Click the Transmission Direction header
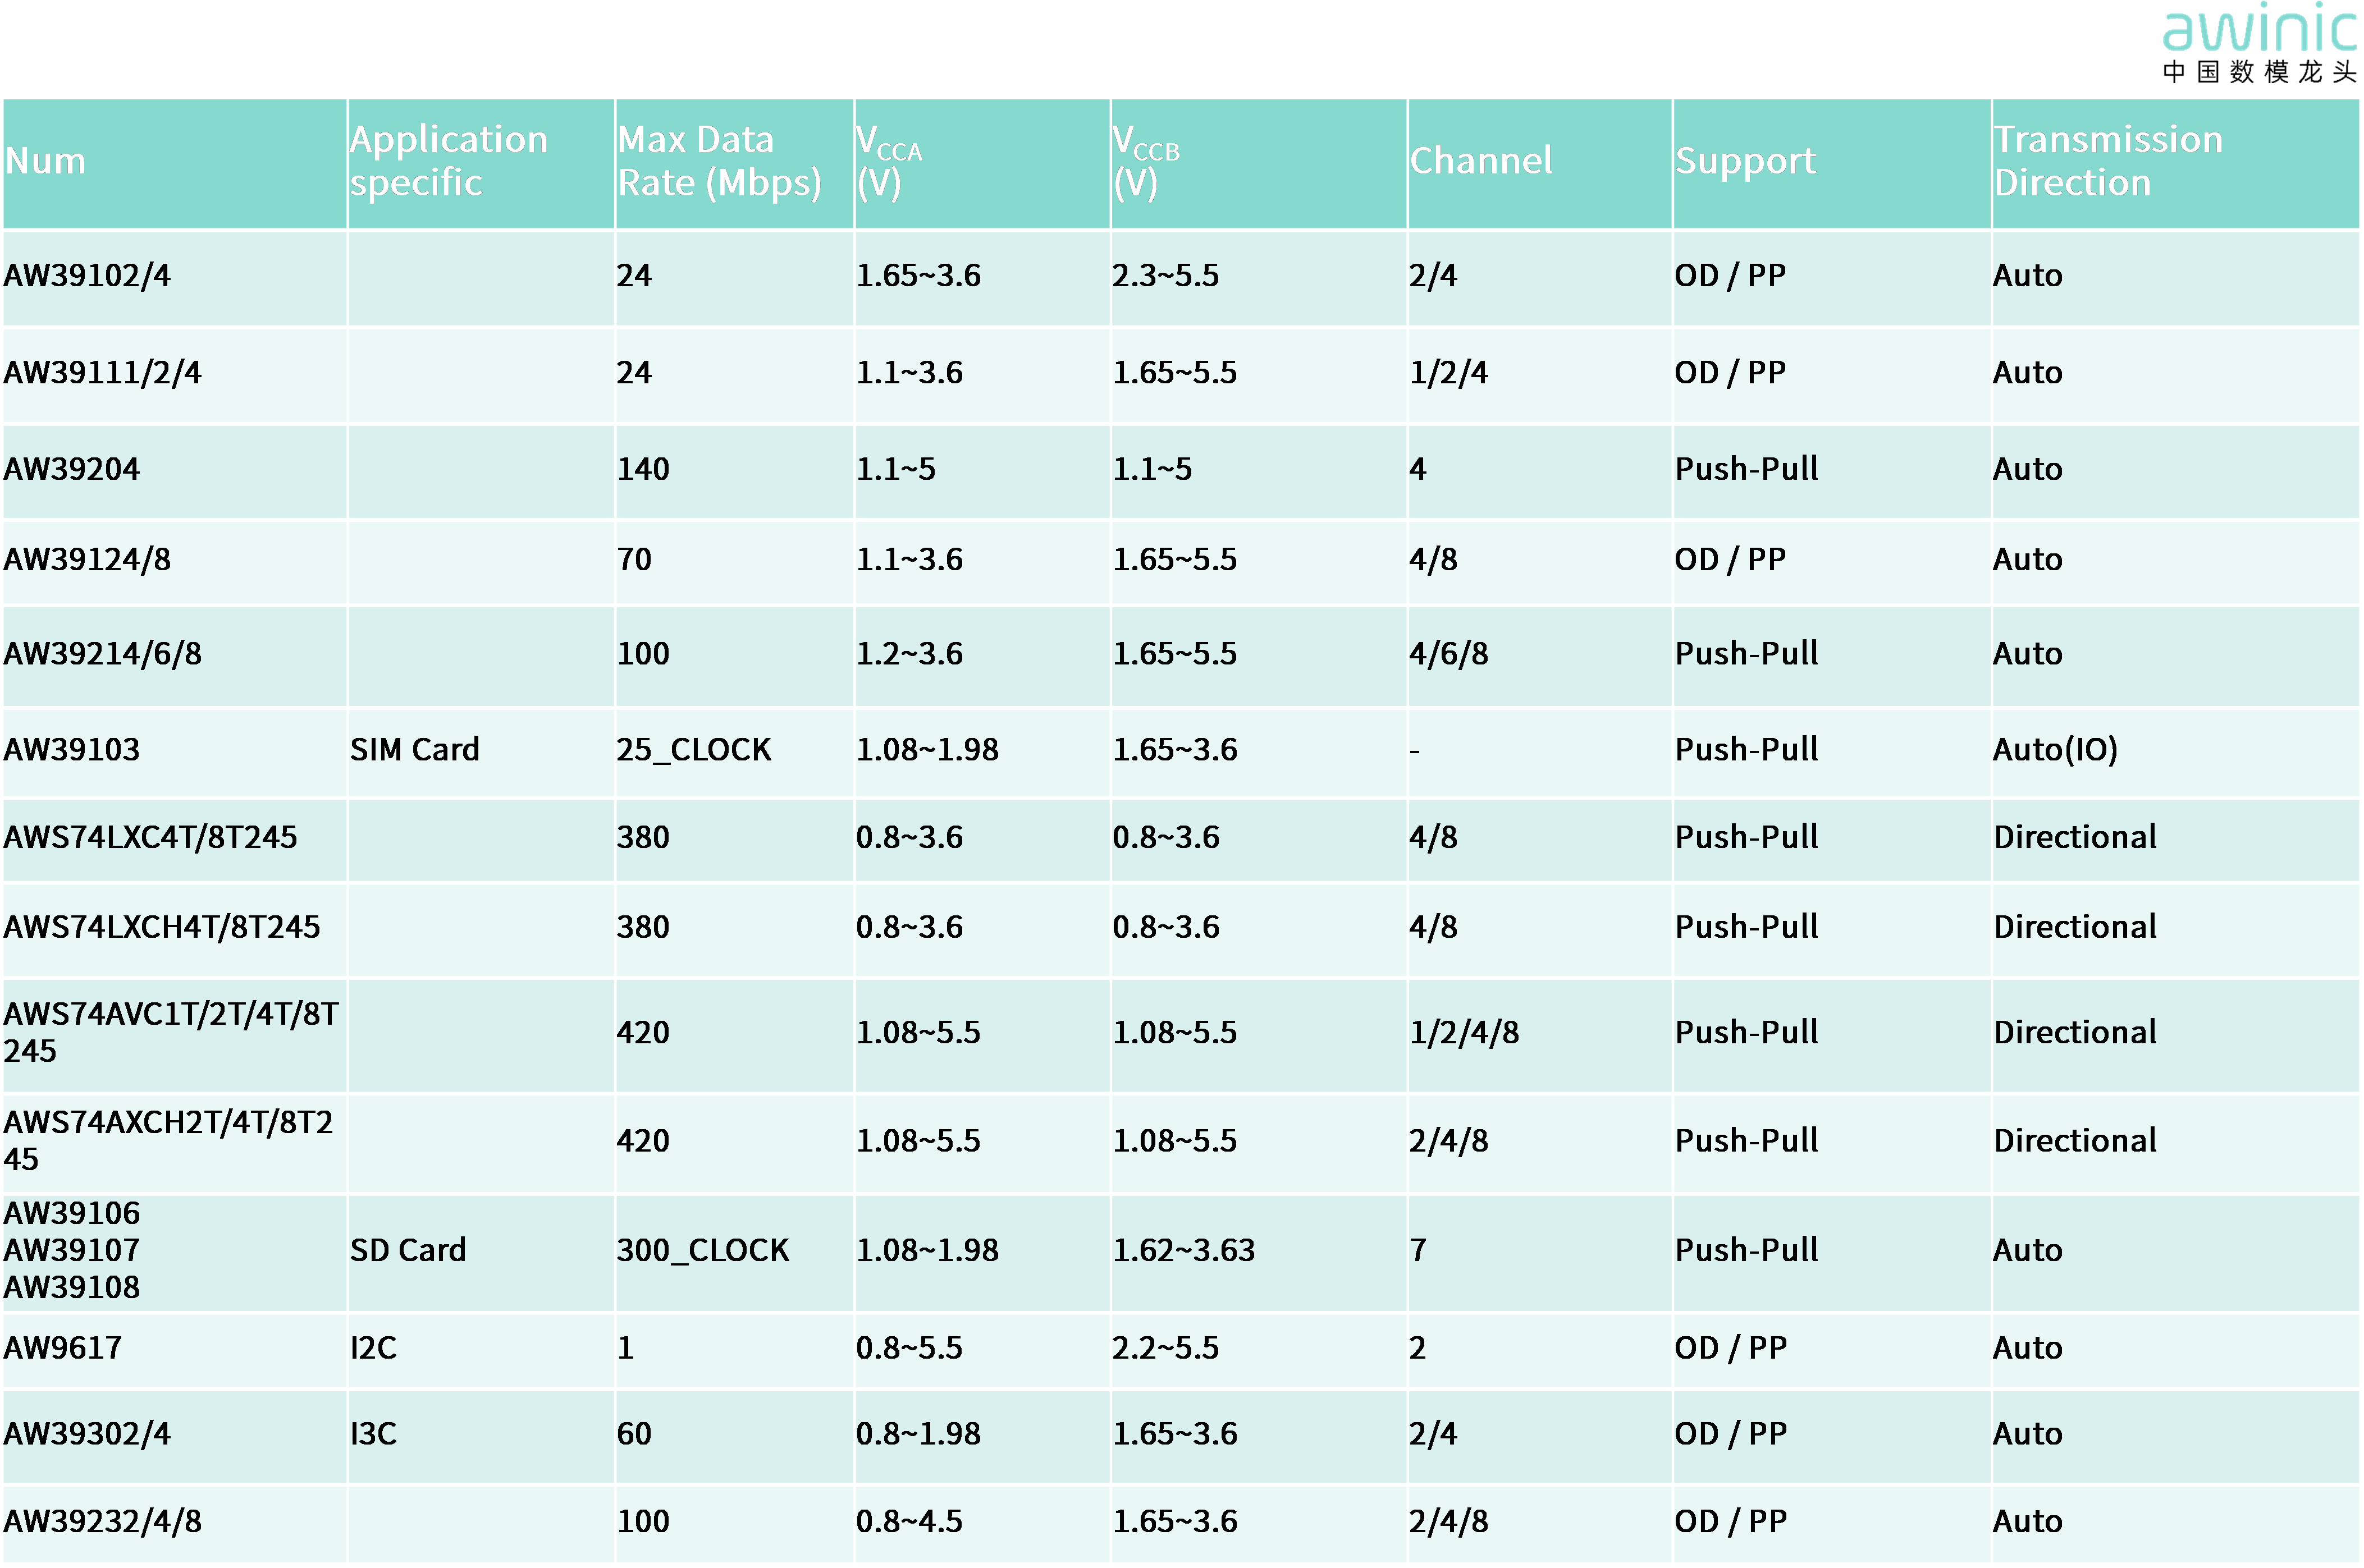This screenshot has height=1568, width=2364. tap(2108, 161)
